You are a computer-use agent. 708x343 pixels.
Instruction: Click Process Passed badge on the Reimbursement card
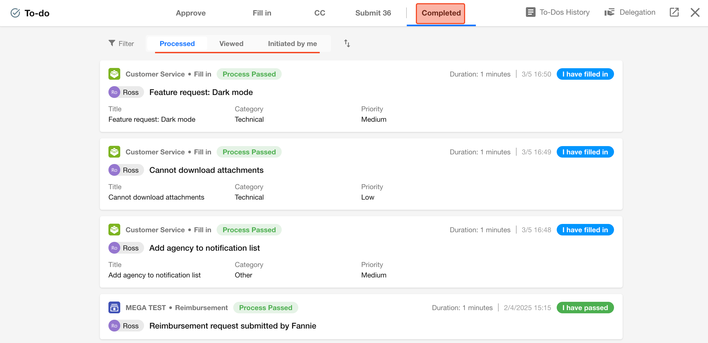[x=265, y=308]
